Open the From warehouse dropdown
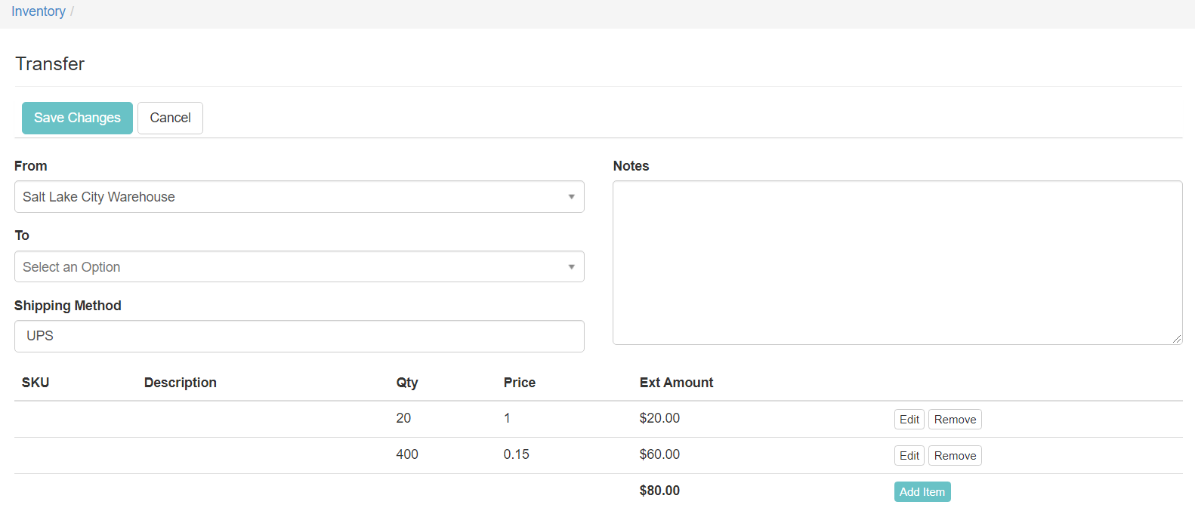Image resolution: width=1195 pixels, height=517 pixels. (299, 197)
